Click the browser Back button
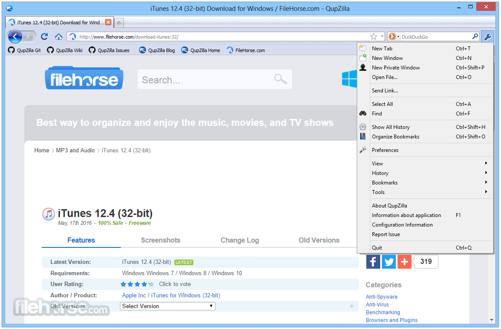 tap(15, 37)
